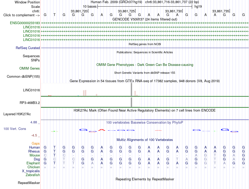Click the ENSG00000233183 arrowed transcript line
Screen dimensions: 249x189
point(145,23)
